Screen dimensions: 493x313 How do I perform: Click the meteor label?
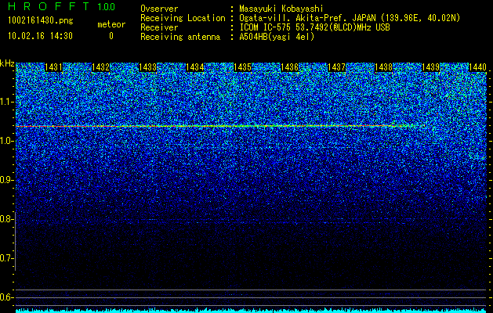tap(111, 24)
